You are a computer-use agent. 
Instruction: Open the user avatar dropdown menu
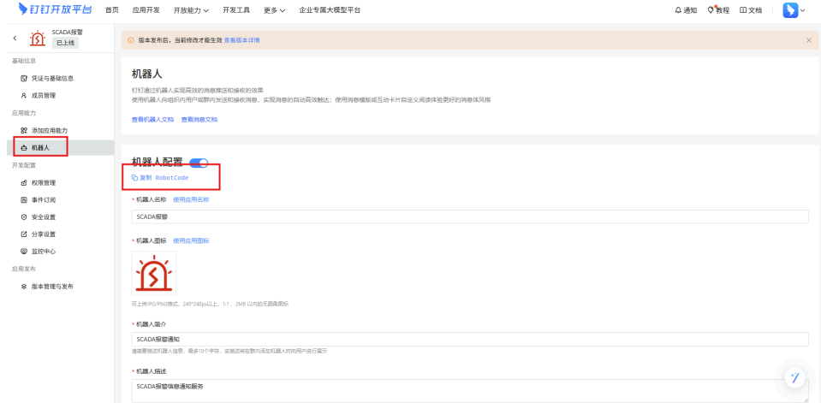coord(794,10)
